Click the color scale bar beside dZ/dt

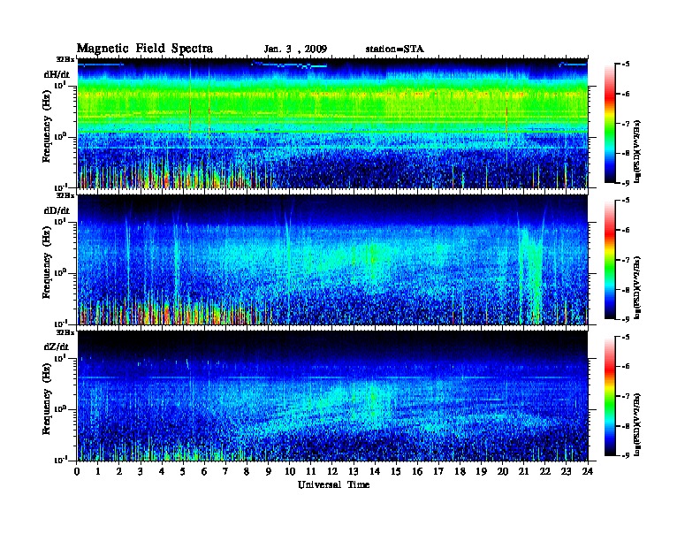tap(609, 396)
